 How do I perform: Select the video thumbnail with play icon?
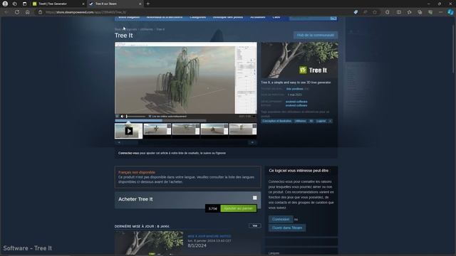pos(128,131)
